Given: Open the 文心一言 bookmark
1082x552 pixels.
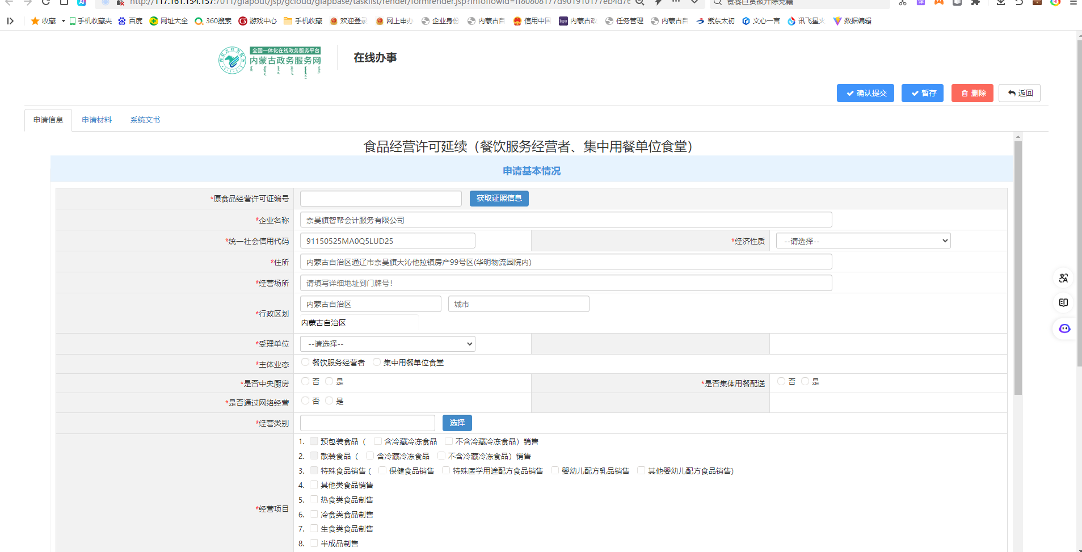Looking at the screenshot, I should pos(761,21).
